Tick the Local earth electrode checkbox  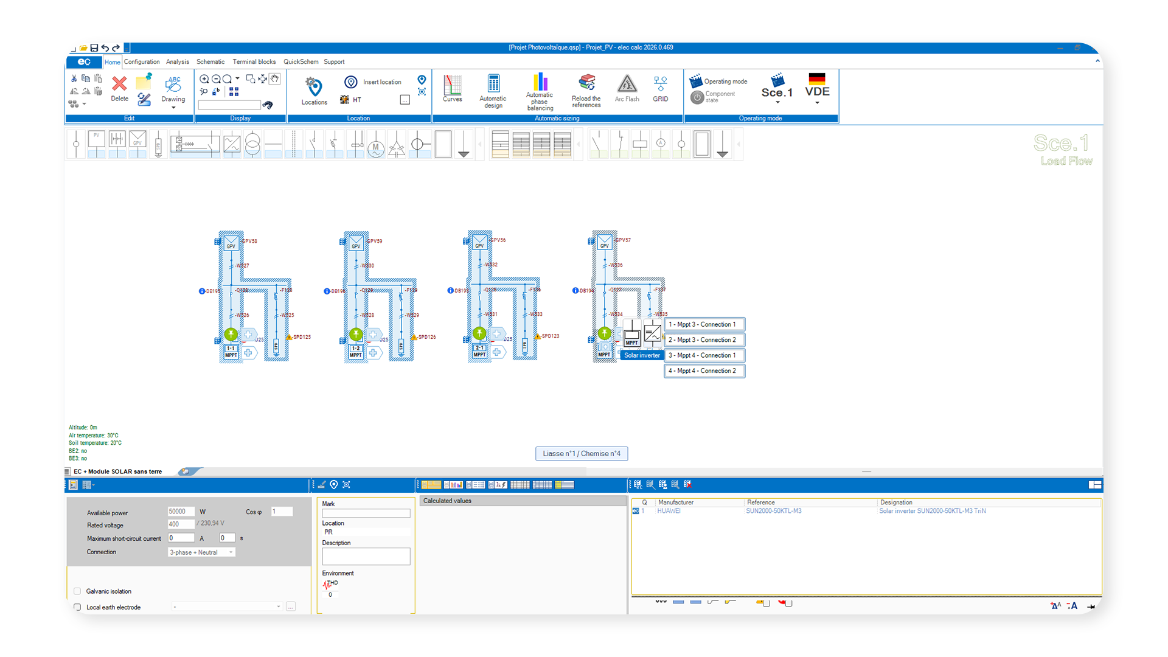coord(77,607)
